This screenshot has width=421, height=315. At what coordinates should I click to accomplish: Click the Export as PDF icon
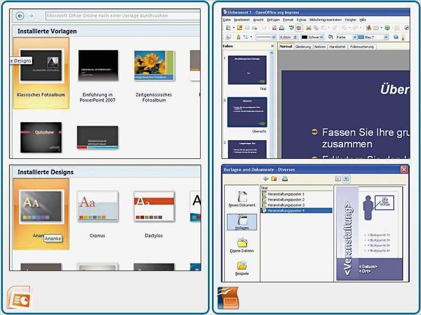click(275, 28)
